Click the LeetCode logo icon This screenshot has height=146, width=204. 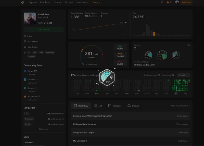click(23, 2)
